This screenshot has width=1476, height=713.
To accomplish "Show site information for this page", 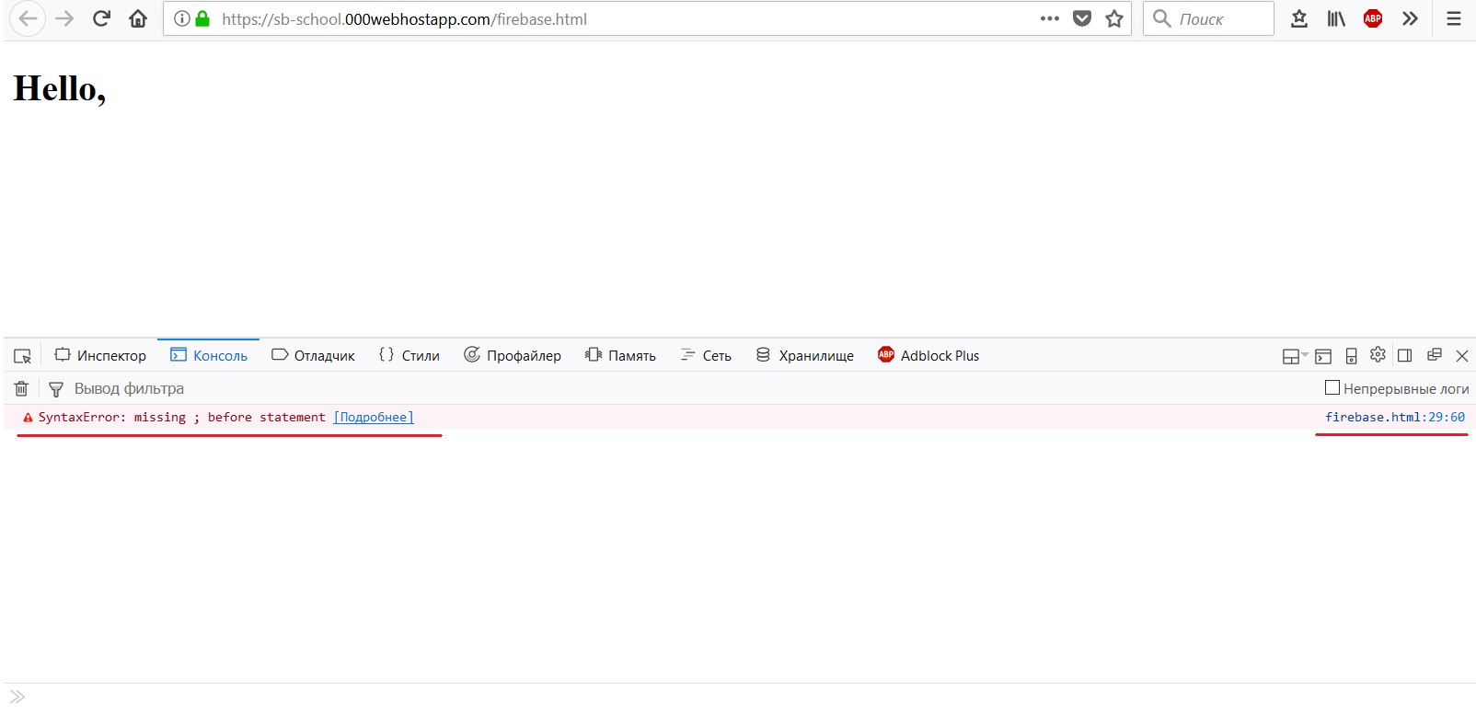I will pos(182,18).
